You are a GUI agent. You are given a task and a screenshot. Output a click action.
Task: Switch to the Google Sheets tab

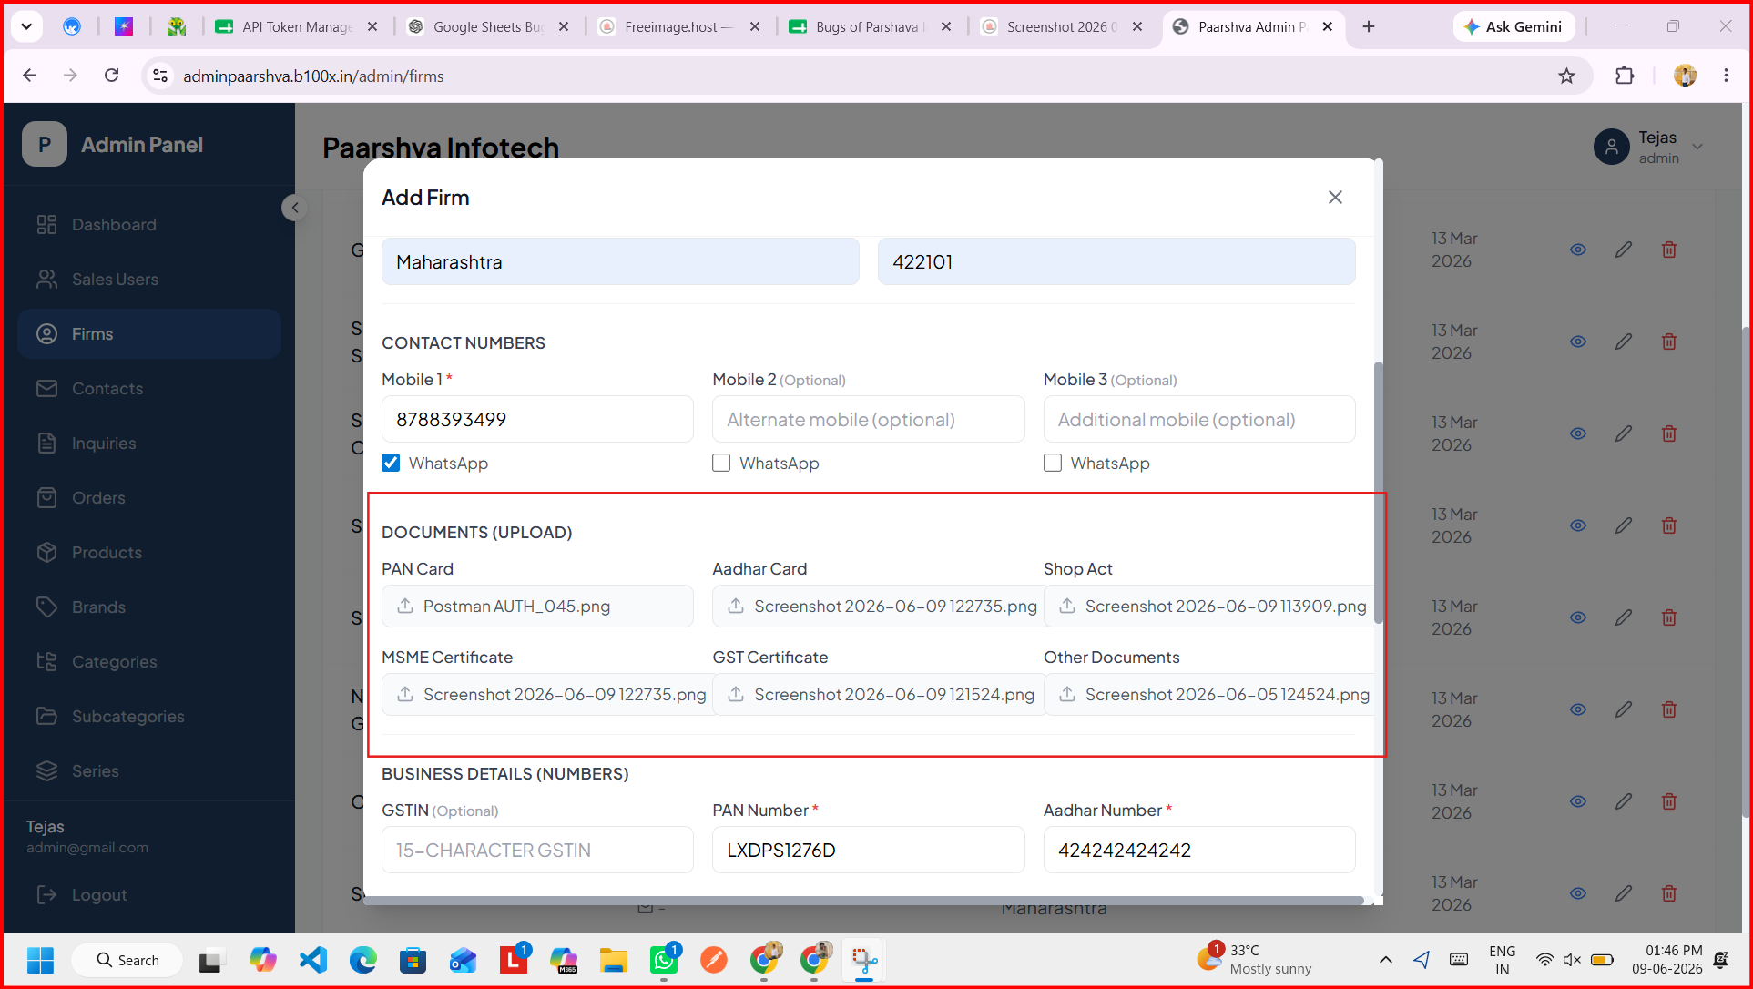click(x=487, y=26)
